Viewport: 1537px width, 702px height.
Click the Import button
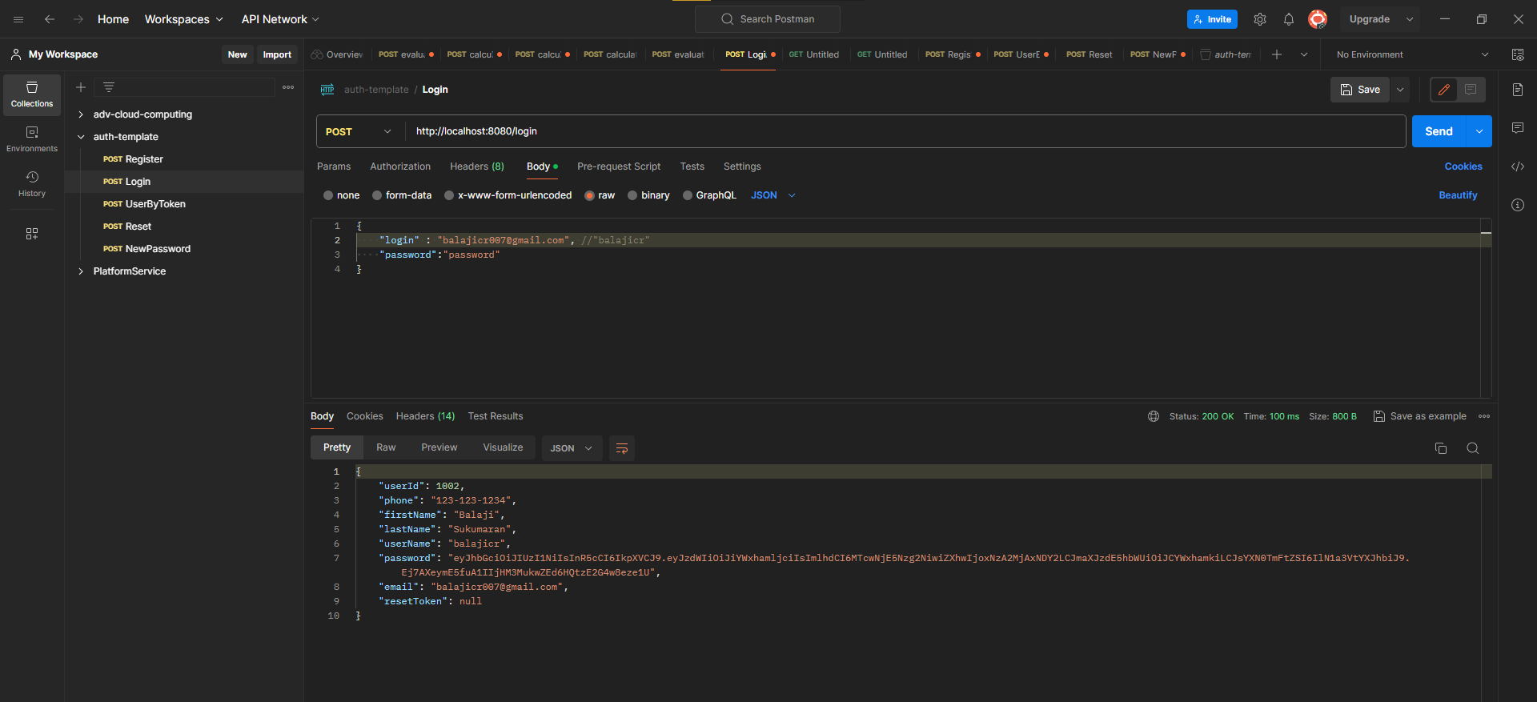click(x=277, y=54)
